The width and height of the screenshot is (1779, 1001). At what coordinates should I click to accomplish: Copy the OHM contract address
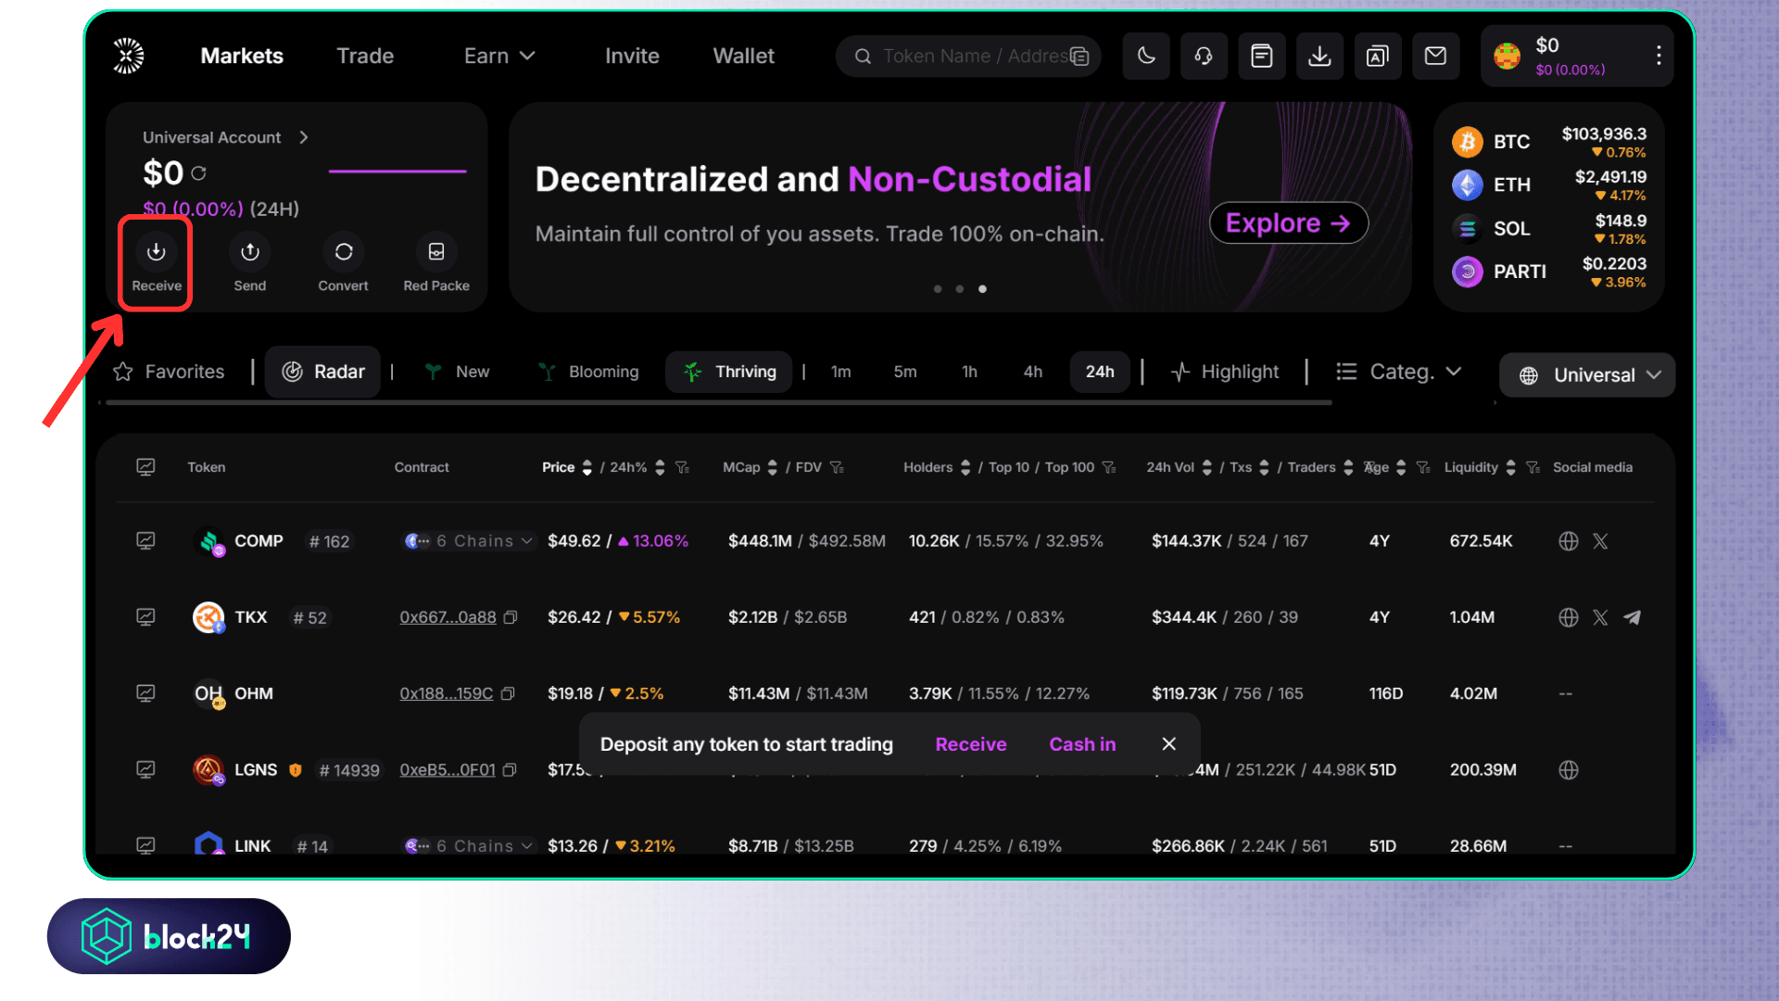tap(508, 693)
